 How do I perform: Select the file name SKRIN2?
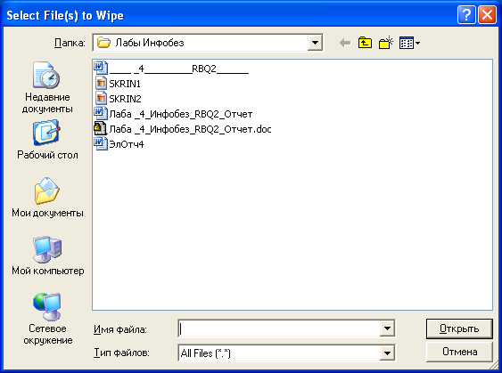125,99
